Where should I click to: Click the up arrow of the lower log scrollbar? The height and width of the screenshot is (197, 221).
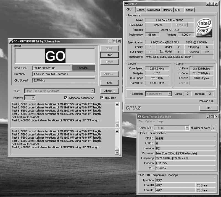(x=117, y=131)
